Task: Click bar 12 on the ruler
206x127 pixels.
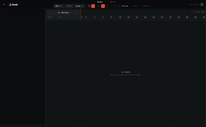Action: [x=129, y=17]
